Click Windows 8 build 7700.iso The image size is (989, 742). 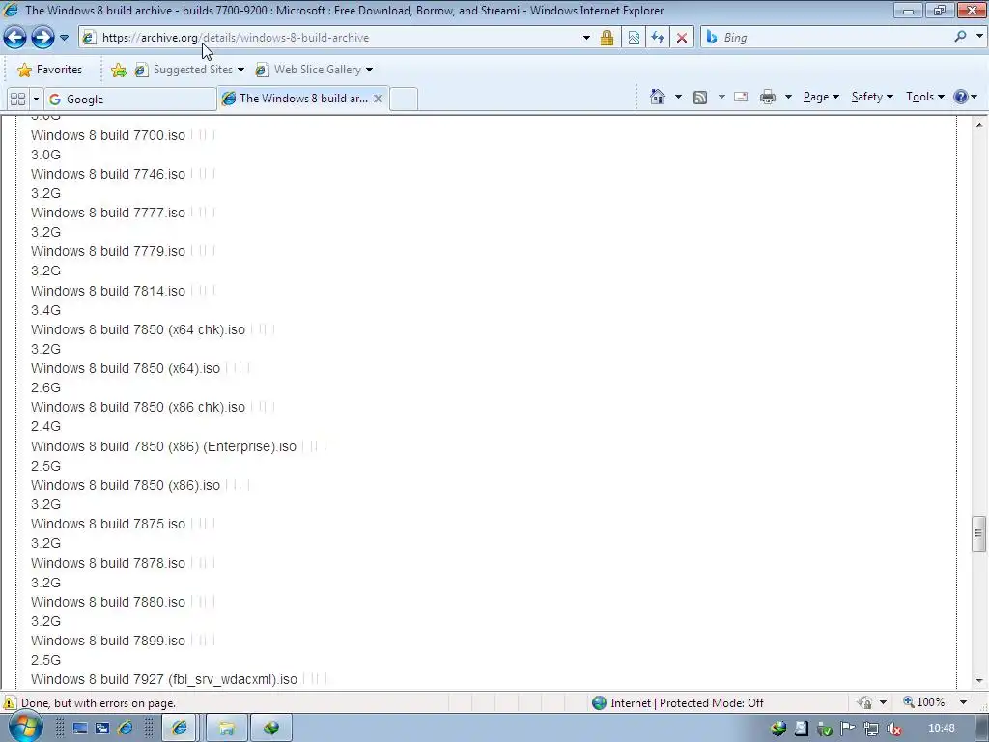click(x=108, y=135)
